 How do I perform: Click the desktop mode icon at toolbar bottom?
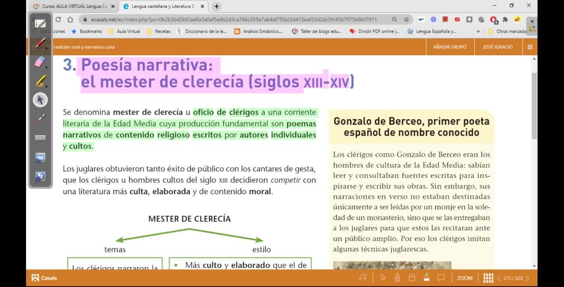coord(40,176)
